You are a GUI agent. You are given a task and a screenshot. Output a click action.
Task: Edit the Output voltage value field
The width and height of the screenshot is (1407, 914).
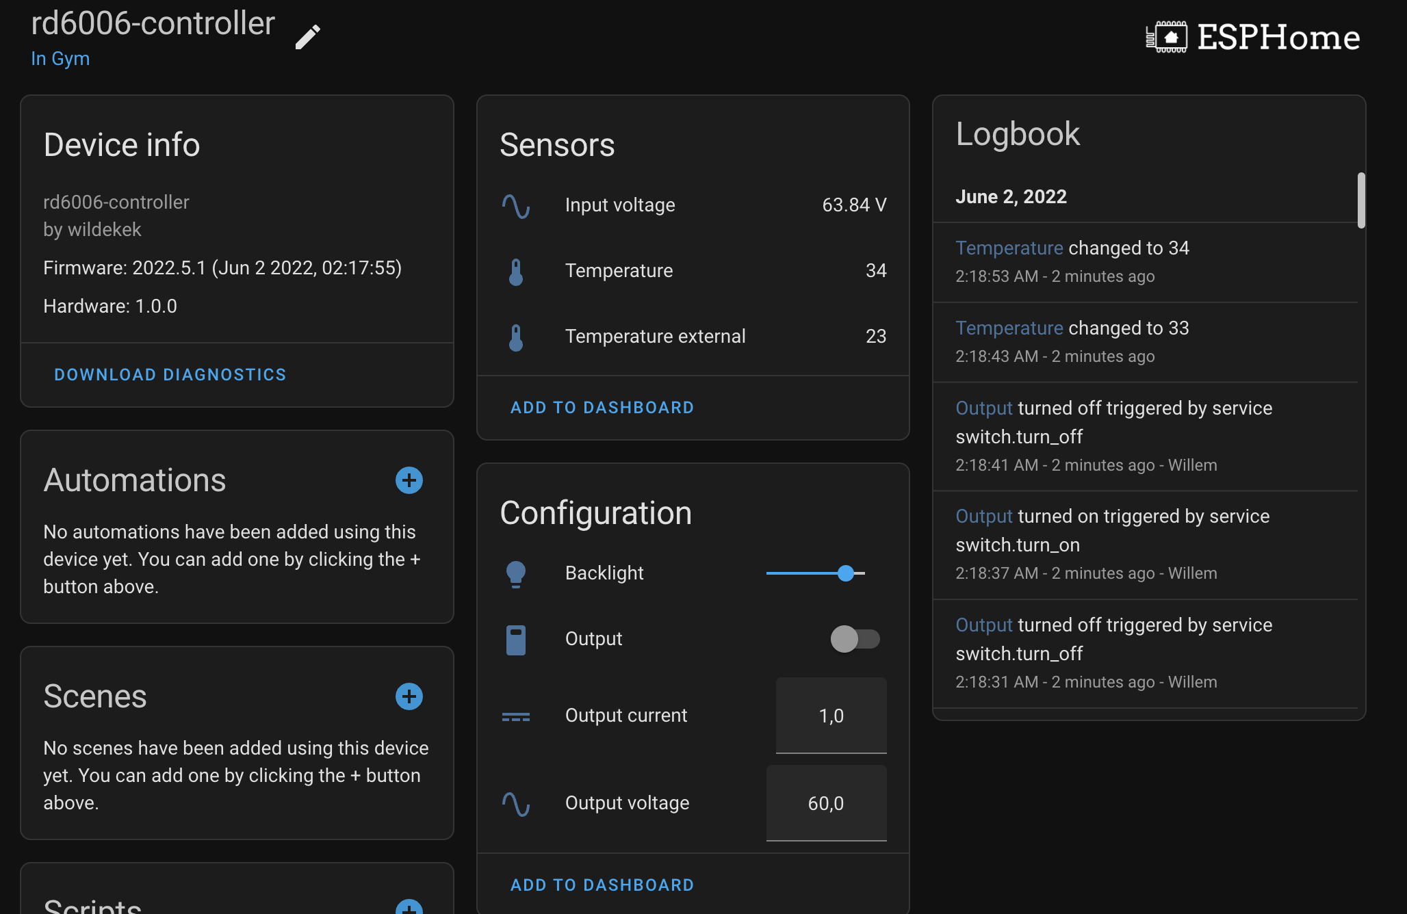[826, 803]
